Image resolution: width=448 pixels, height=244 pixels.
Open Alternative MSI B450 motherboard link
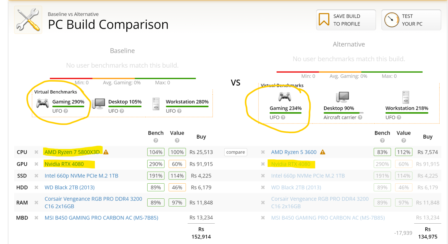(x=328, y=218)
